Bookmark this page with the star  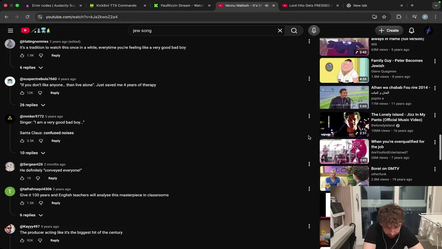coord(384,17)
